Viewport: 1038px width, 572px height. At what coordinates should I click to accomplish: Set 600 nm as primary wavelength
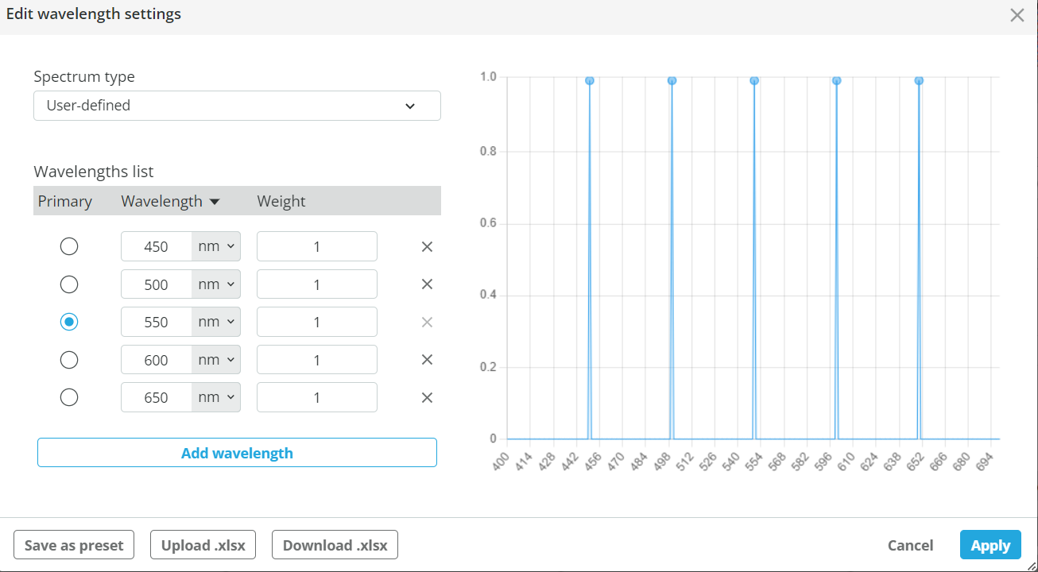point(69,360)
